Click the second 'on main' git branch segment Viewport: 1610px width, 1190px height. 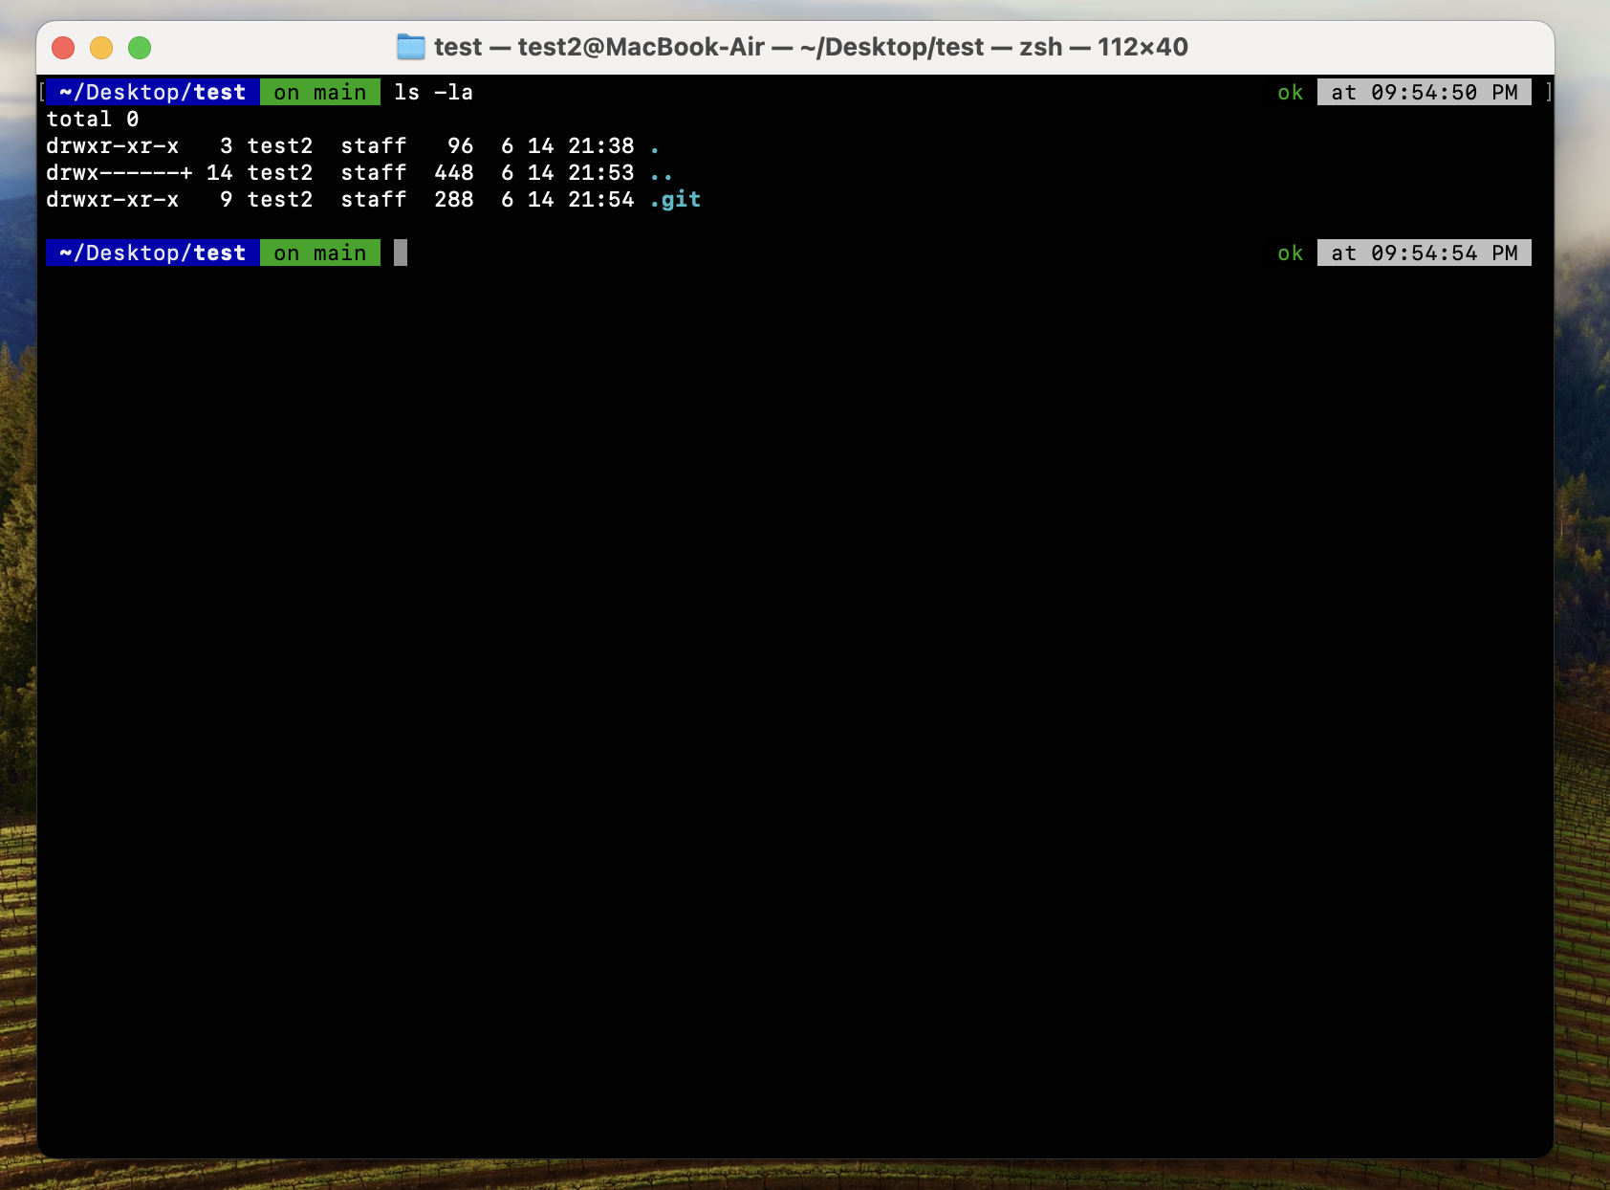click(x=320, y=253)
